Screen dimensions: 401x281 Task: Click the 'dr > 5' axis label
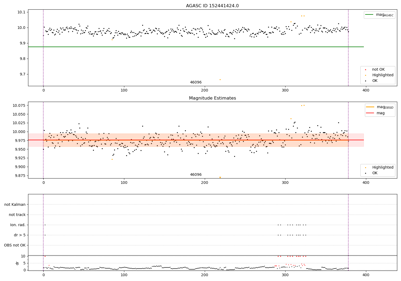tap(20, 235)
